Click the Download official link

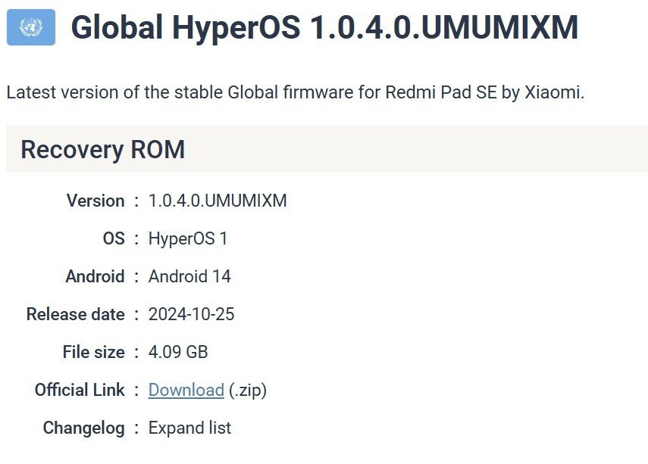[186, 390]
